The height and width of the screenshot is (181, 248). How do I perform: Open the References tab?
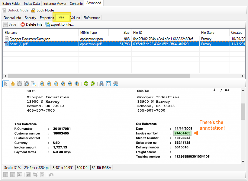pos(92,18)
